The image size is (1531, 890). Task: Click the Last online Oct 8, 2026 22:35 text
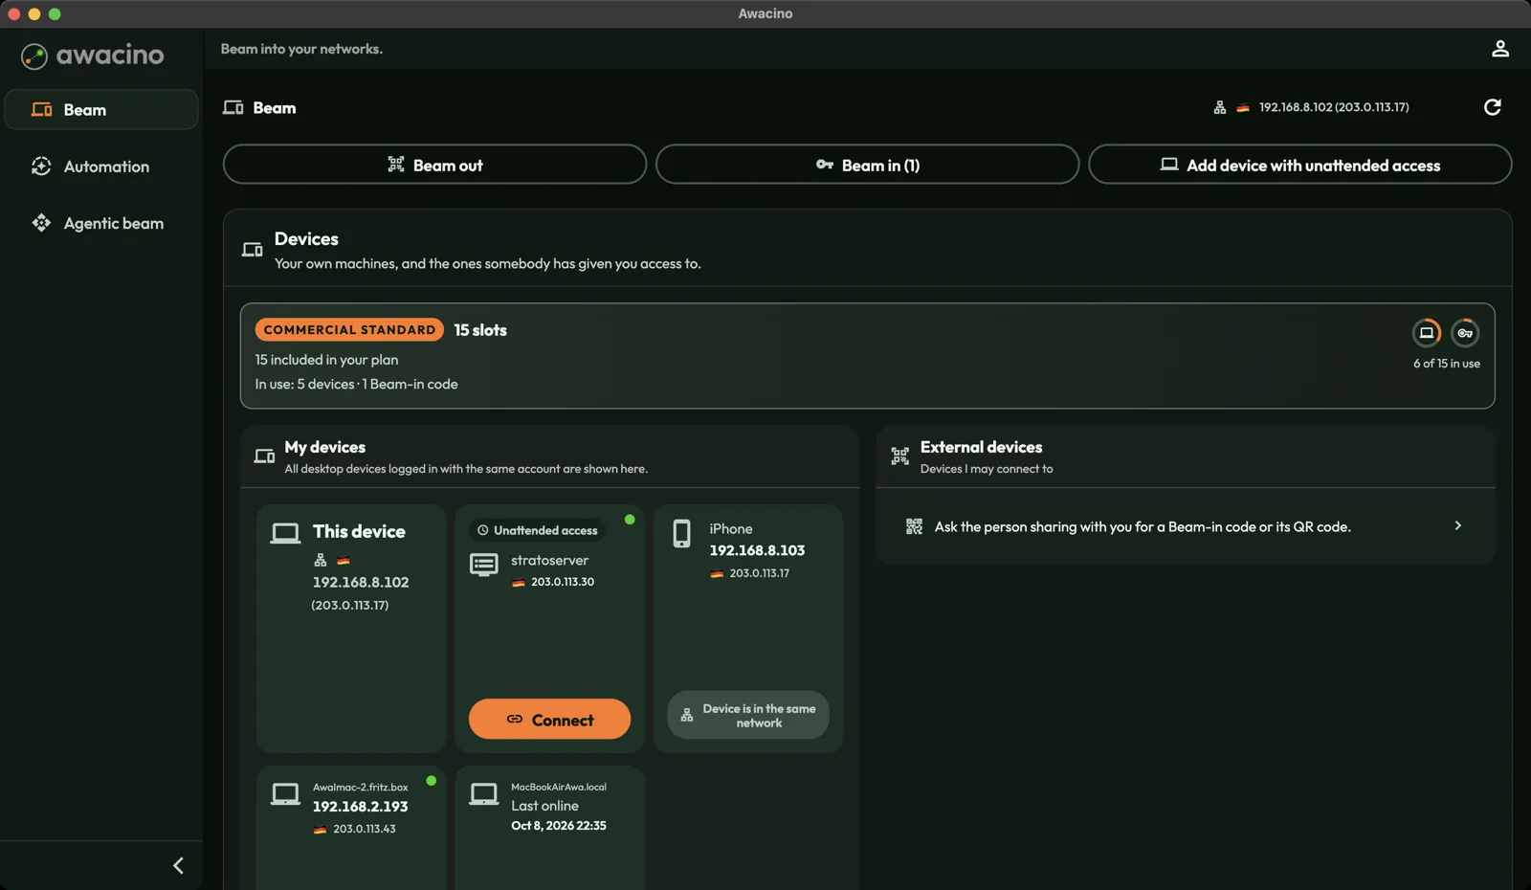point(559,815)
